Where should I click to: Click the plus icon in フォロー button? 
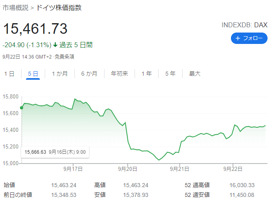click(x=237, y=38)
